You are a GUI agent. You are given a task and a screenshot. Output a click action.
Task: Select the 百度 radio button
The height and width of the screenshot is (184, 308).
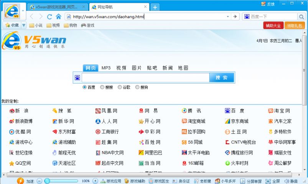[x=84, y=87]
